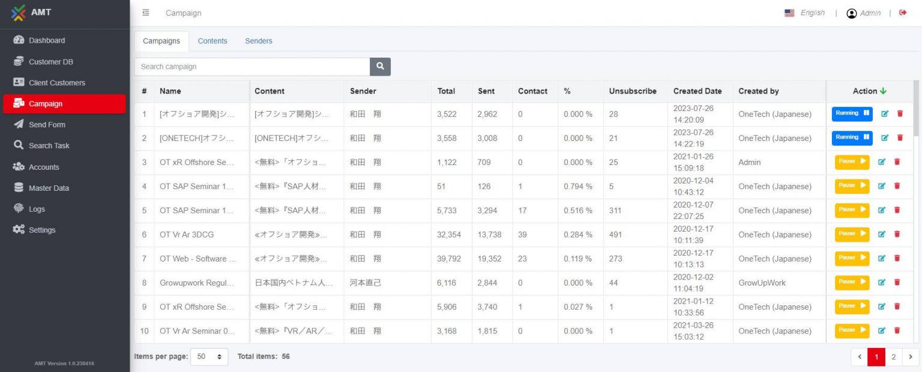This screenshot has width=922, height=372.
Task: Click the logout icon in header
Action: 903,13
